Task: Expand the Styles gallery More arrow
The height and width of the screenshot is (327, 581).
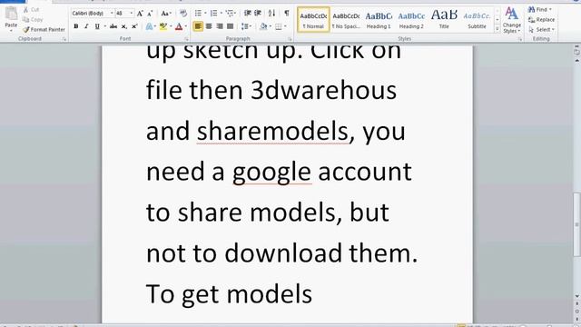Action: (497, 28)
